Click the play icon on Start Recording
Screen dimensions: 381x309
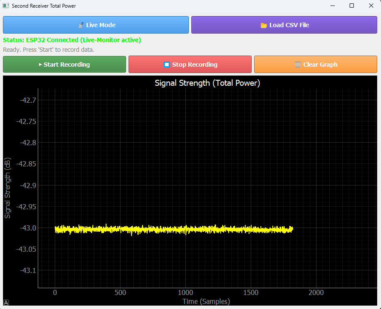point(40,65)
